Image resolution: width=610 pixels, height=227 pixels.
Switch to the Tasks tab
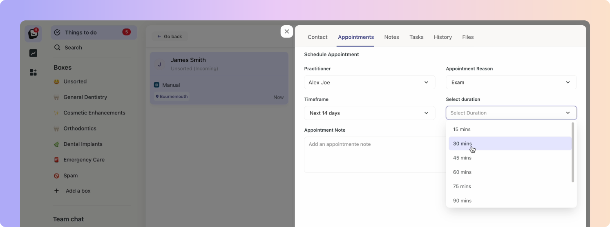(x=416, y=37)
